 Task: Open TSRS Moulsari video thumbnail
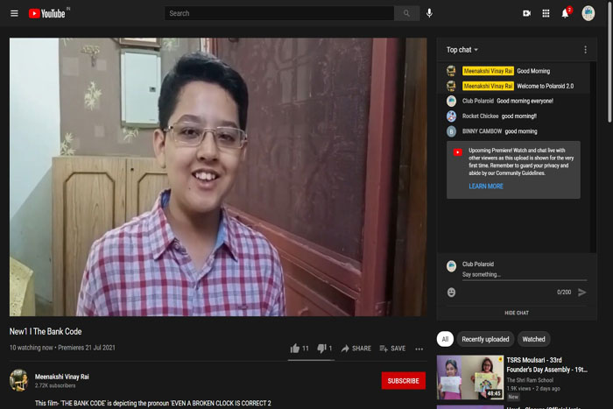pos(470,377)
